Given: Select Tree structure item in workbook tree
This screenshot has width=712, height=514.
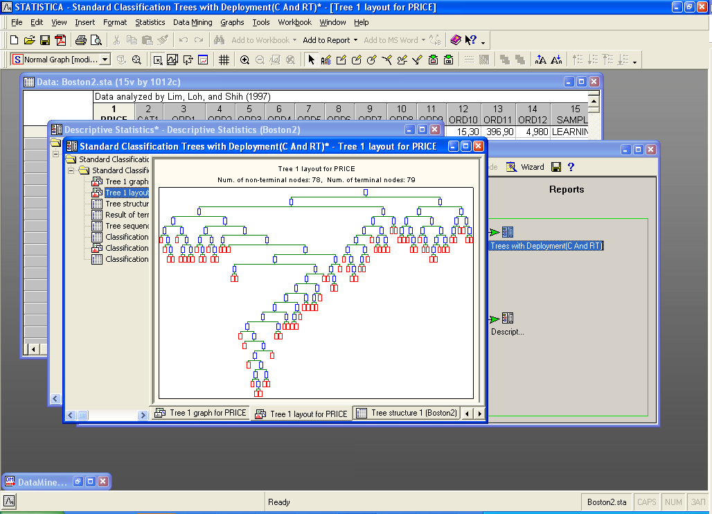Looking at the screenshot, I should click(126, 204).
